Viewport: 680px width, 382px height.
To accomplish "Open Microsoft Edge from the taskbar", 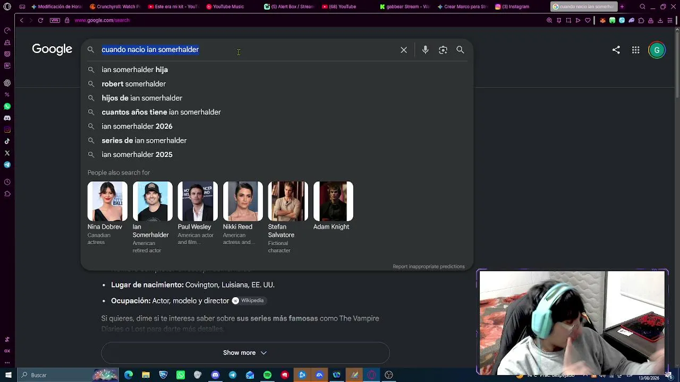I will coord(129,375).
